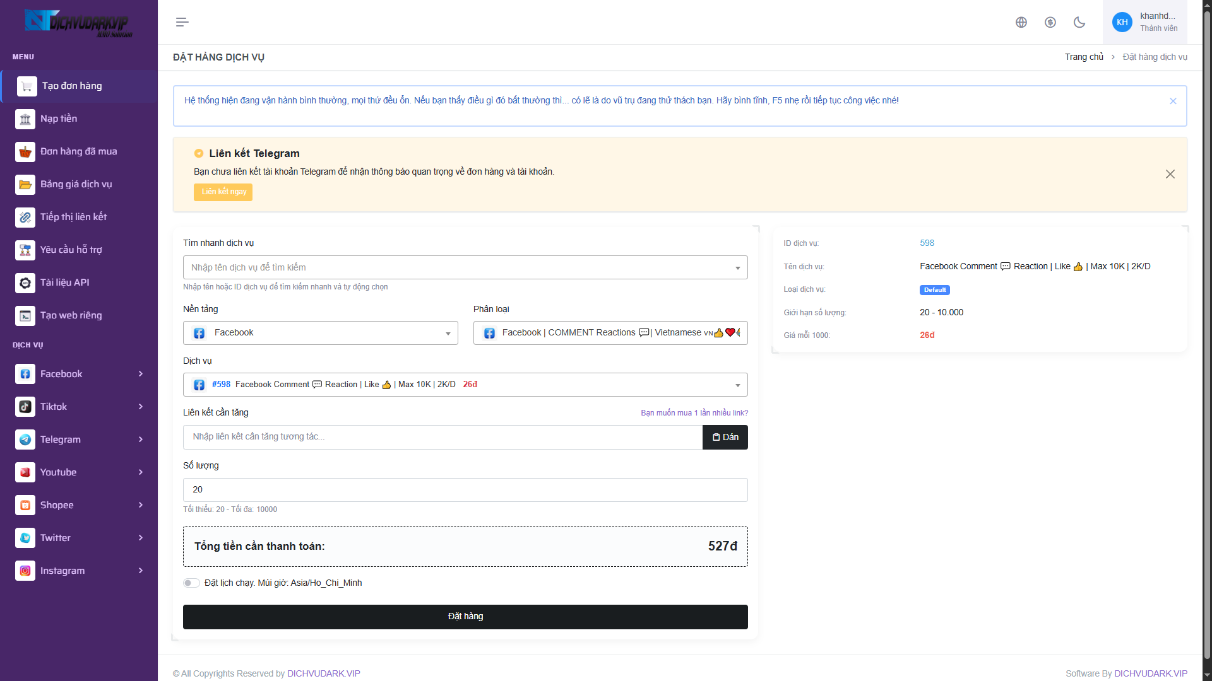The image size is (1212, 681).
Task: Open the Nền tảng Facebook dropdown
Action: pyautogui.click(x=320, y=333)
